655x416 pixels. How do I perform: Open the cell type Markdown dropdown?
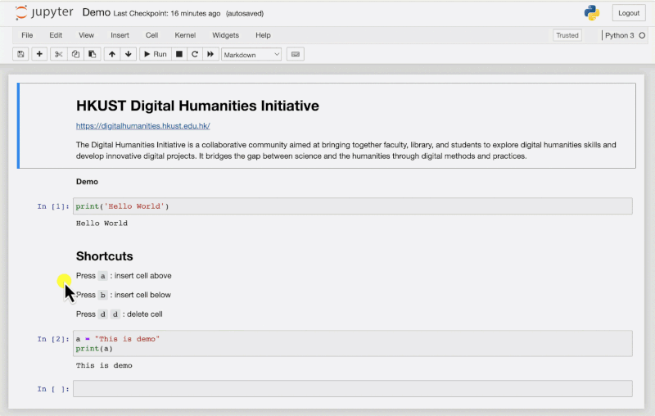click(x=251, y=55)
